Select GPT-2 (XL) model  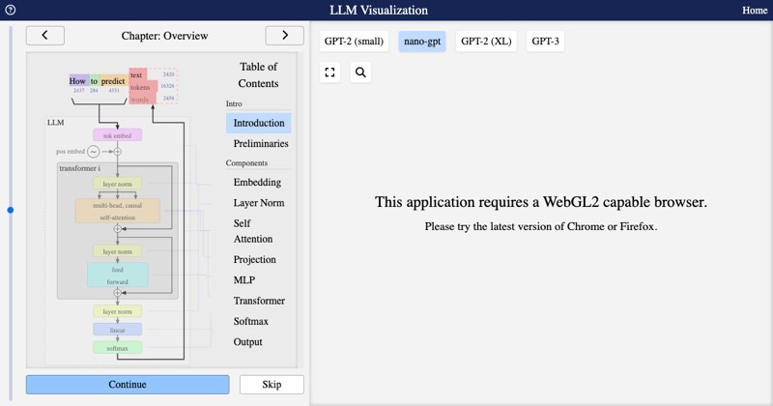click(486, 42)
